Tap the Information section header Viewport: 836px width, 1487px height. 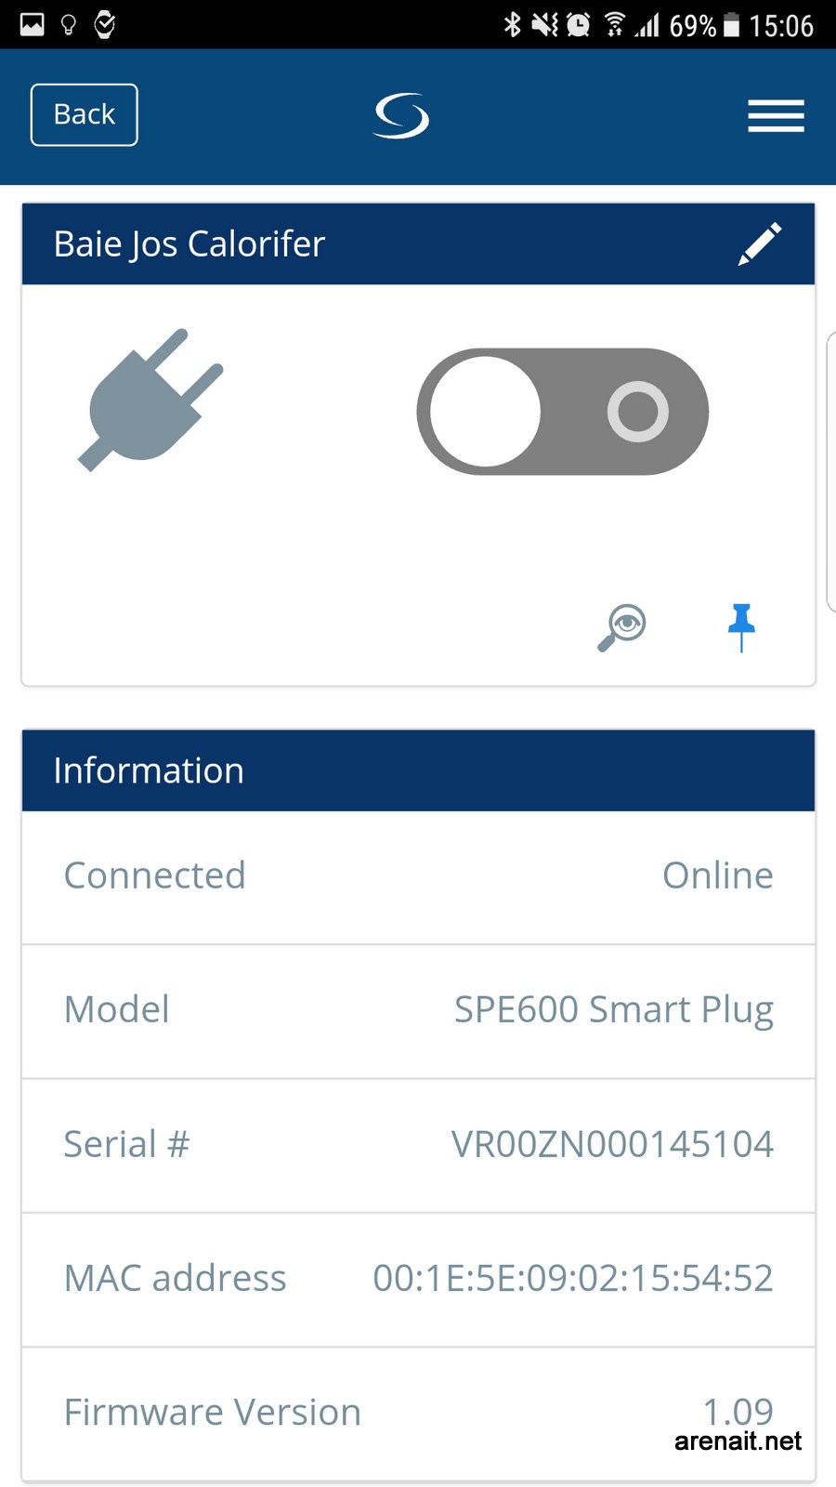[x=418, y=770]
